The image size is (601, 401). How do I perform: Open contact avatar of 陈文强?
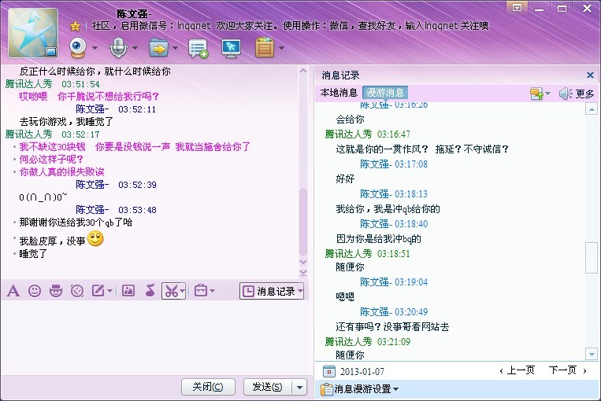(33, 33)
